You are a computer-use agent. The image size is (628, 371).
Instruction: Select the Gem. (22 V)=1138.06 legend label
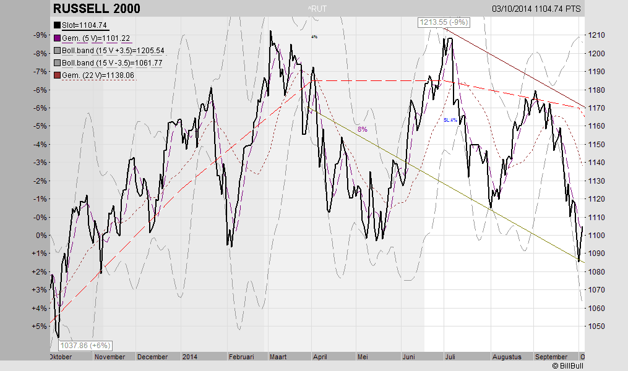click(x=98, y=75)
